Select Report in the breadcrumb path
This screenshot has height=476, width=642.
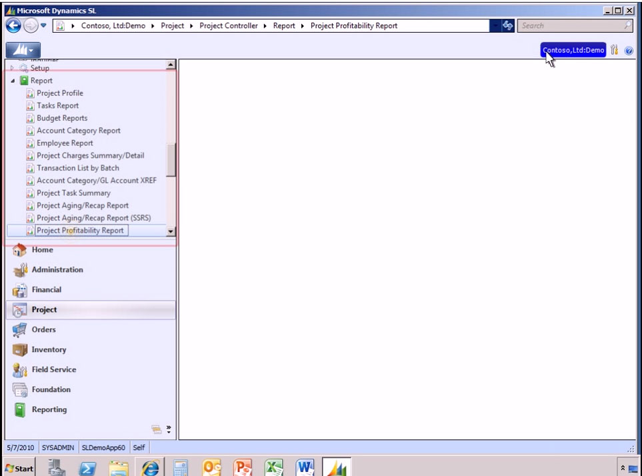(x=284, y=26)
